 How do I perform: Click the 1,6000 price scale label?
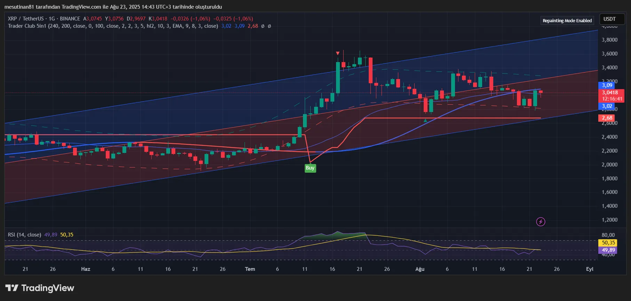pyautogui.click(x=610, y=192)
